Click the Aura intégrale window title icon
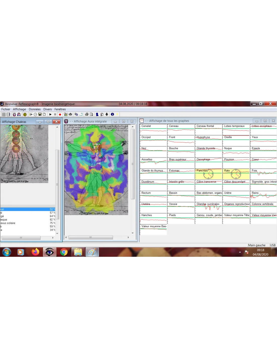Viewport: 277px width, 358px height. tap(66, 121)
